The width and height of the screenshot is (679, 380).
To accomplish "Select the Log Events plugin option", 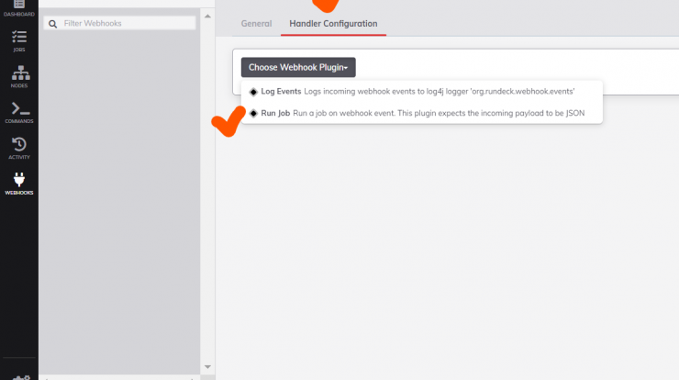I will click(x=421, y=92).
